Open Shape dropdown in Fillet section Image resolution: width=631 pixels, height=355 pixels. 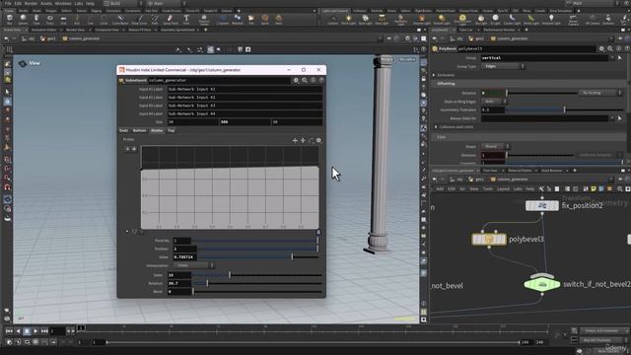point(496,147)
